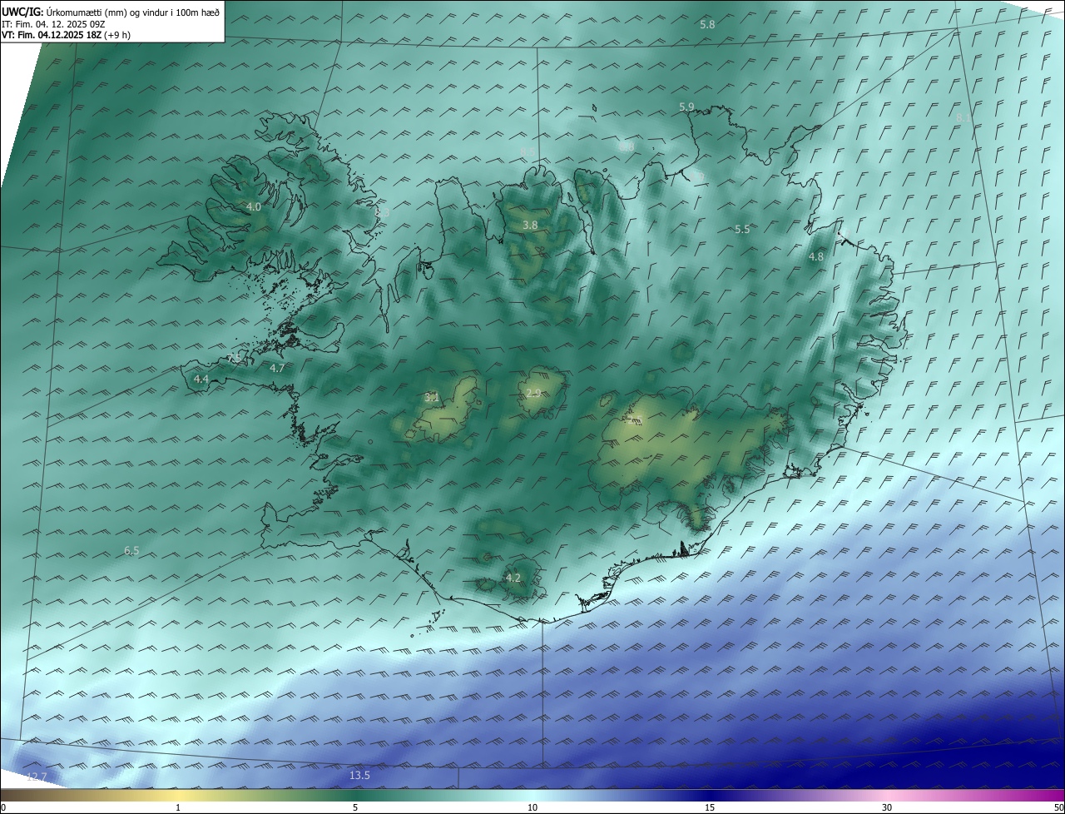Click the 3.8 value in north Iceland
The width and height of the screenshot is (1065, 814).
coord(530,226)
